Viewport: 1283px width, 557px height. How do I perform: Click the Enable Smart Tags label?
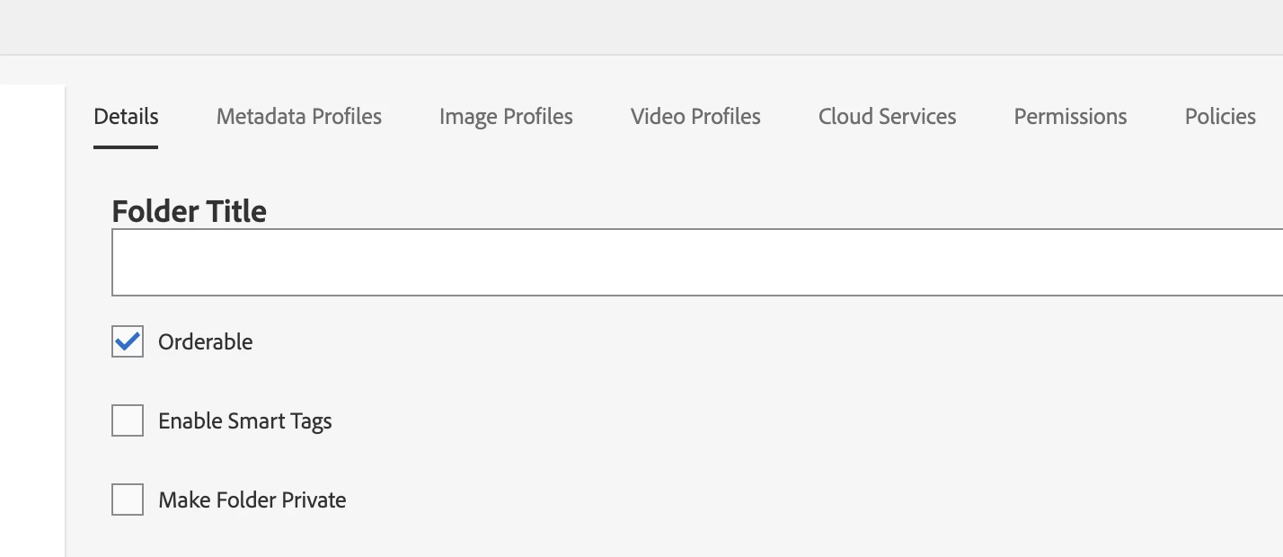tap(245, 421)
